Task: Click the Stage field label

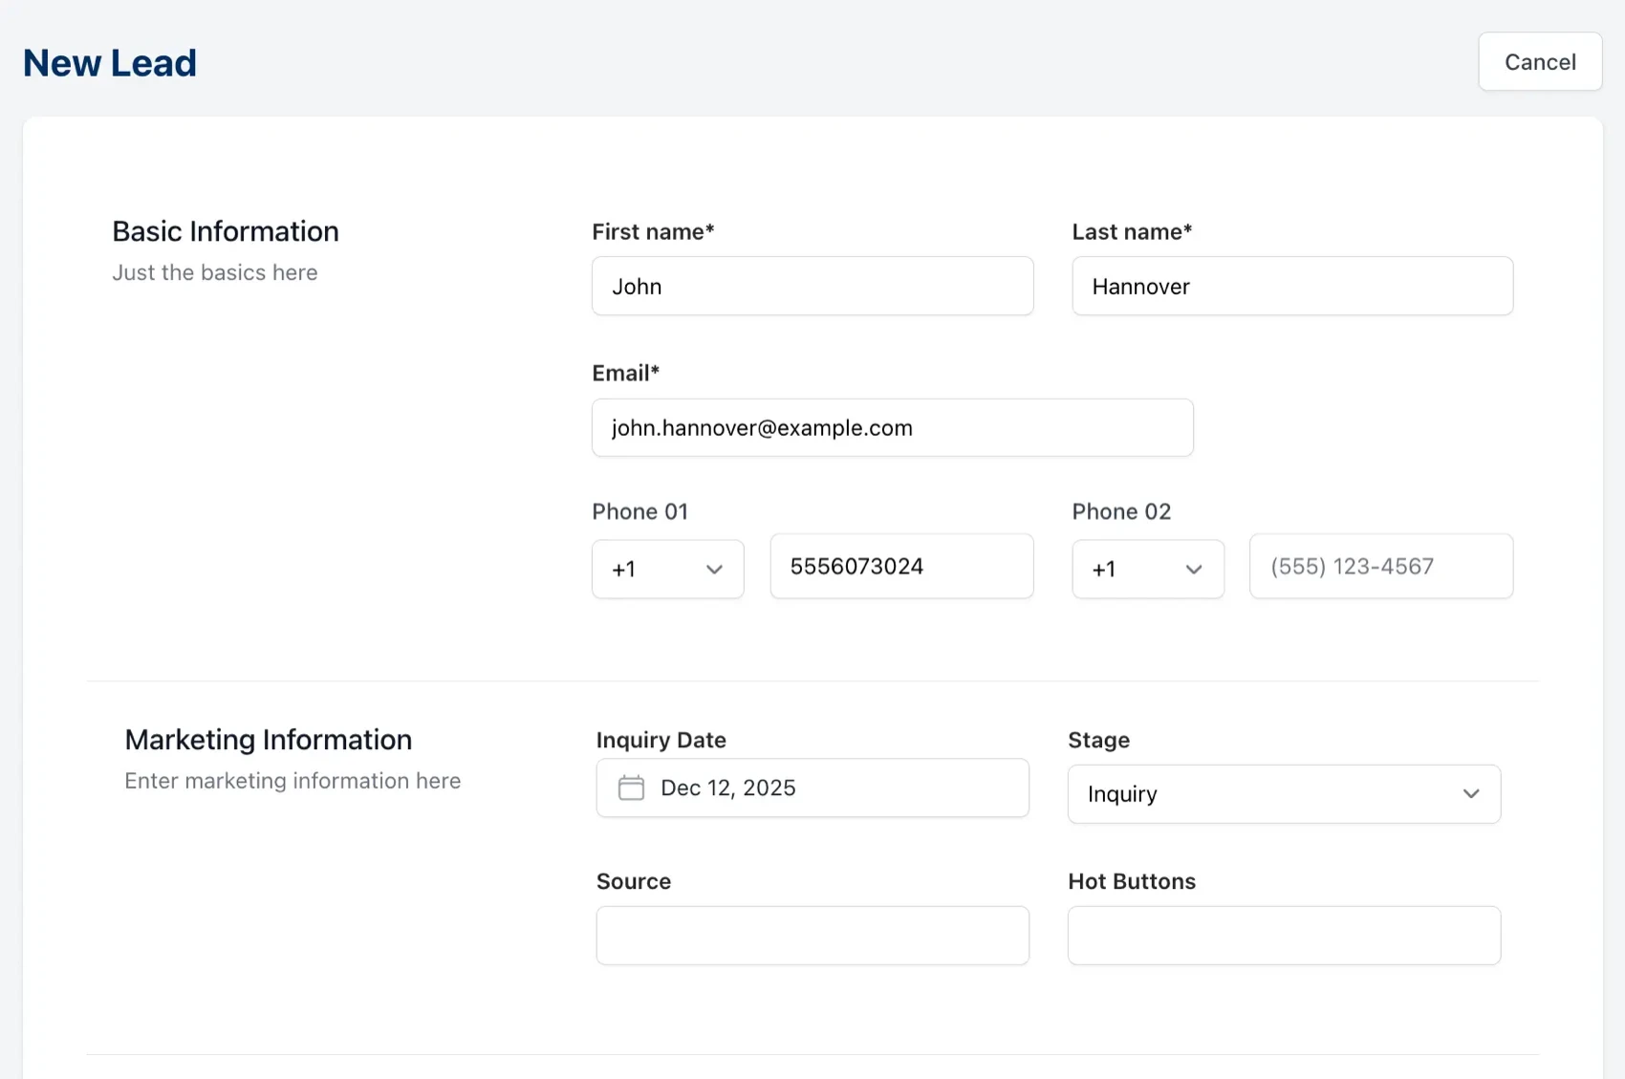Action: click(1097, 740)
